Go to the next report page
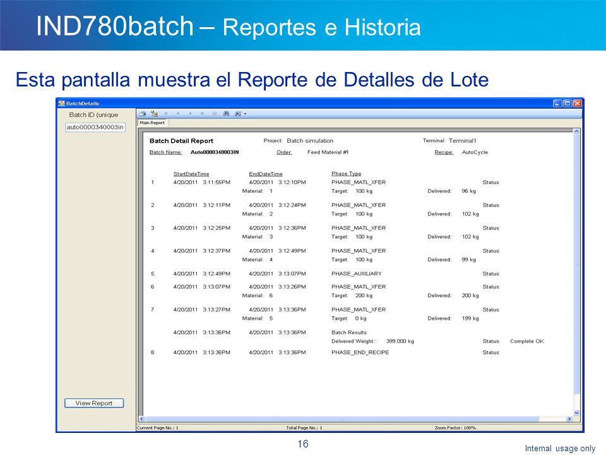The width and height of the screenshot is (606, 455). click(x=190, y=114)
